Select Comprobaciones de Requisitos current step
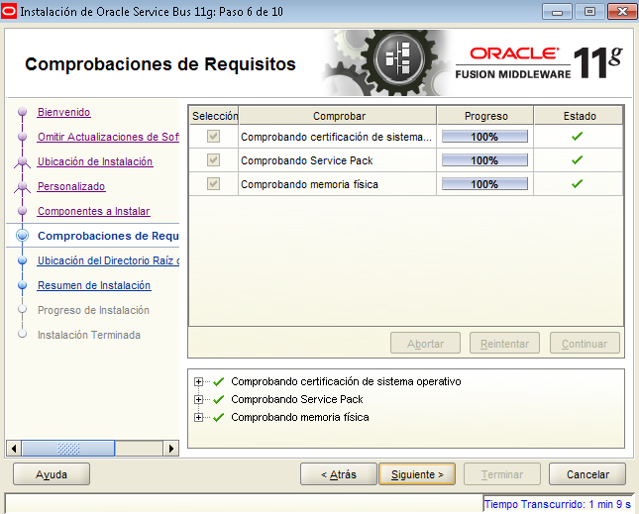Screen dimensions: 639x514 point(108,236)
